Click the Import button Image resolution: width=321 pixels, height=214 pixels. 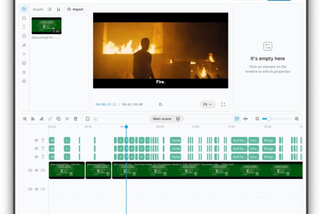click(x=75, y=9)
